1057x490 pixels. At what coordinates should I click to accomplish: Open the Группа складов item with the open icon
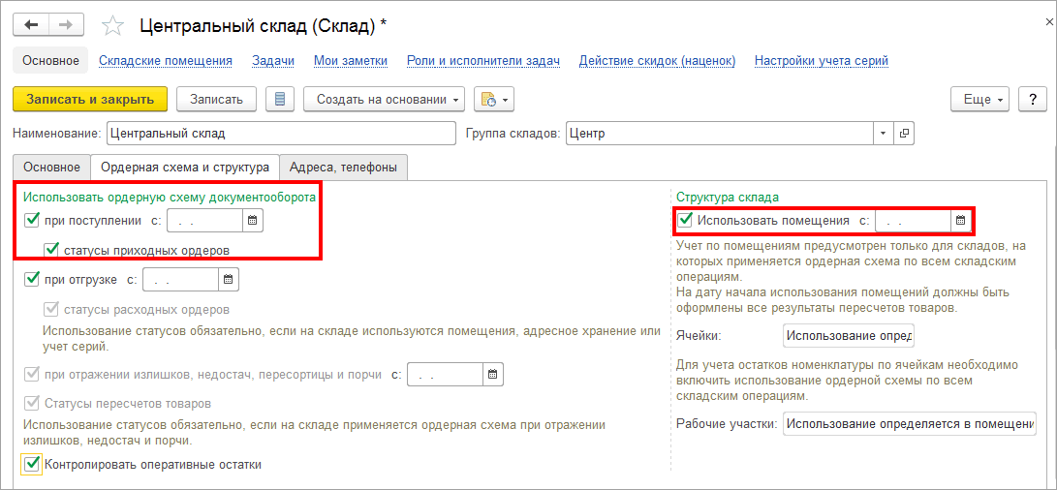point(904,134)
